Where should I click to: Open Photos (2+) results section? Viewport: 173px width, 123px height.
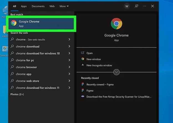pyautogui.click(x=17, y=94)
